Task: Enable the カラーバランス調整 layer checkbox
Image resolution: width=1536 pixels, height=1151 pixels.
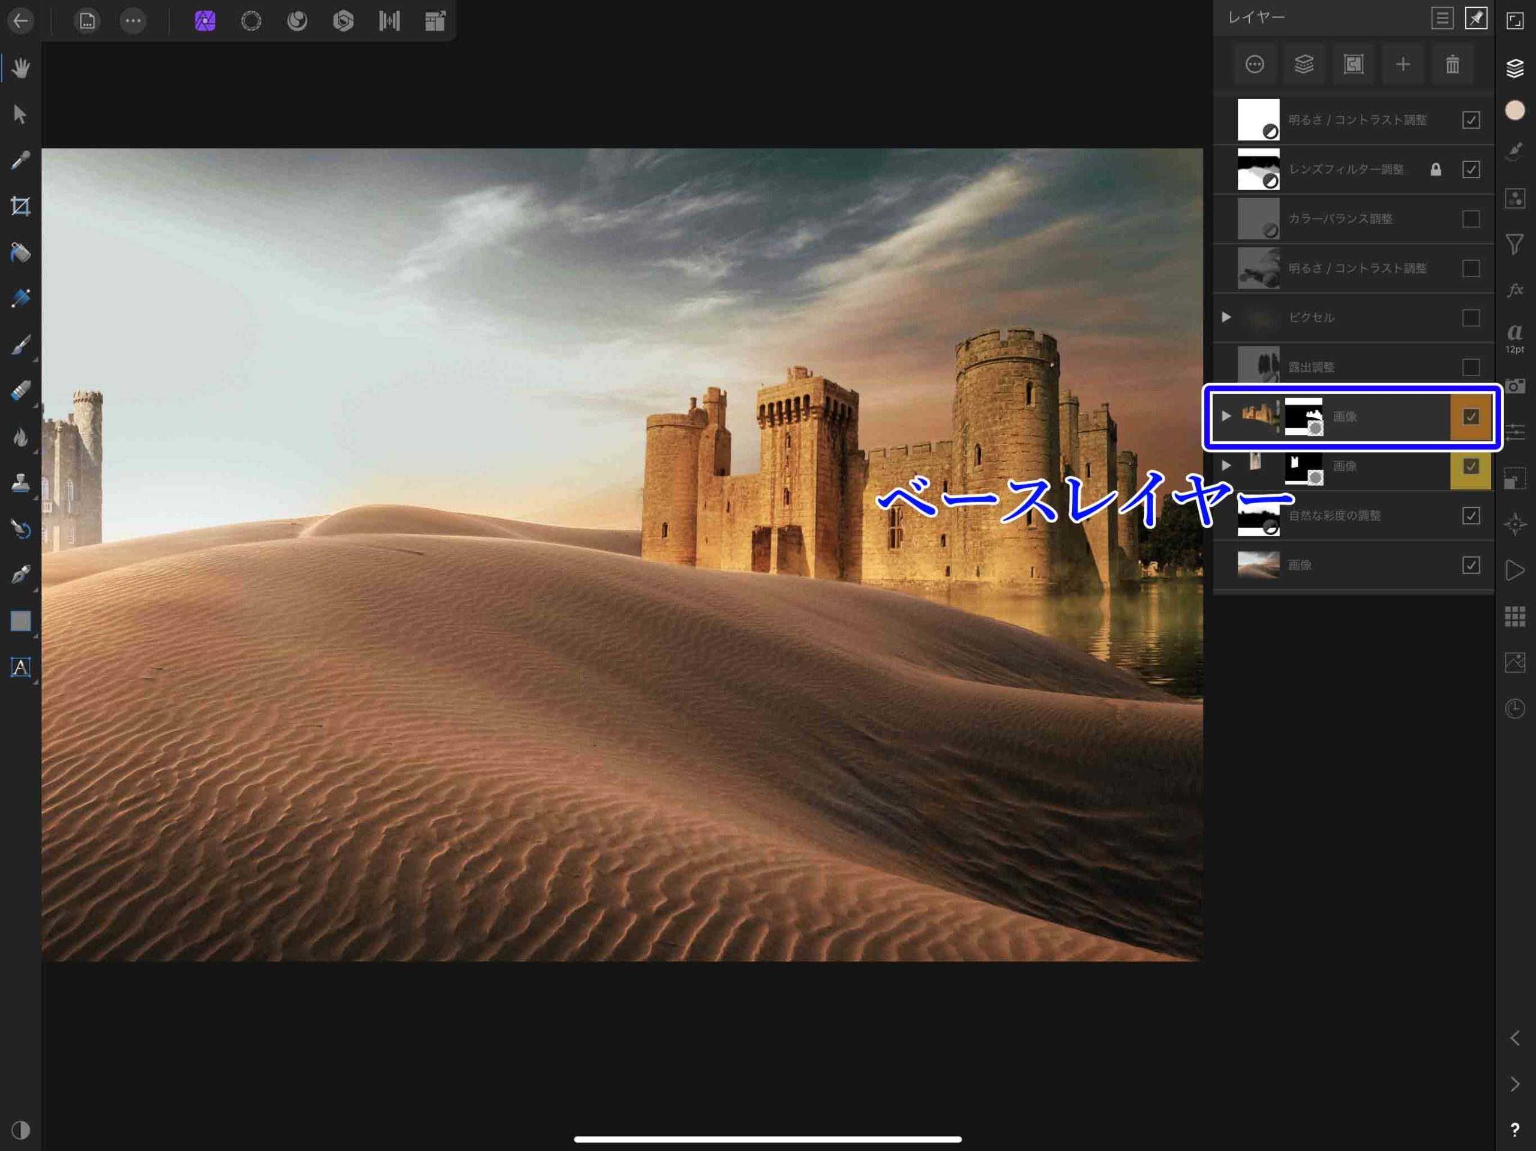Action: tap(1471, 219)
